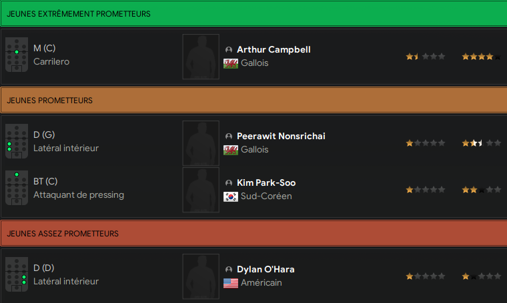507x303 pixels.
Task: Click Dylan O'Hara's right-back pitch icon
Action: pos(17,274)
